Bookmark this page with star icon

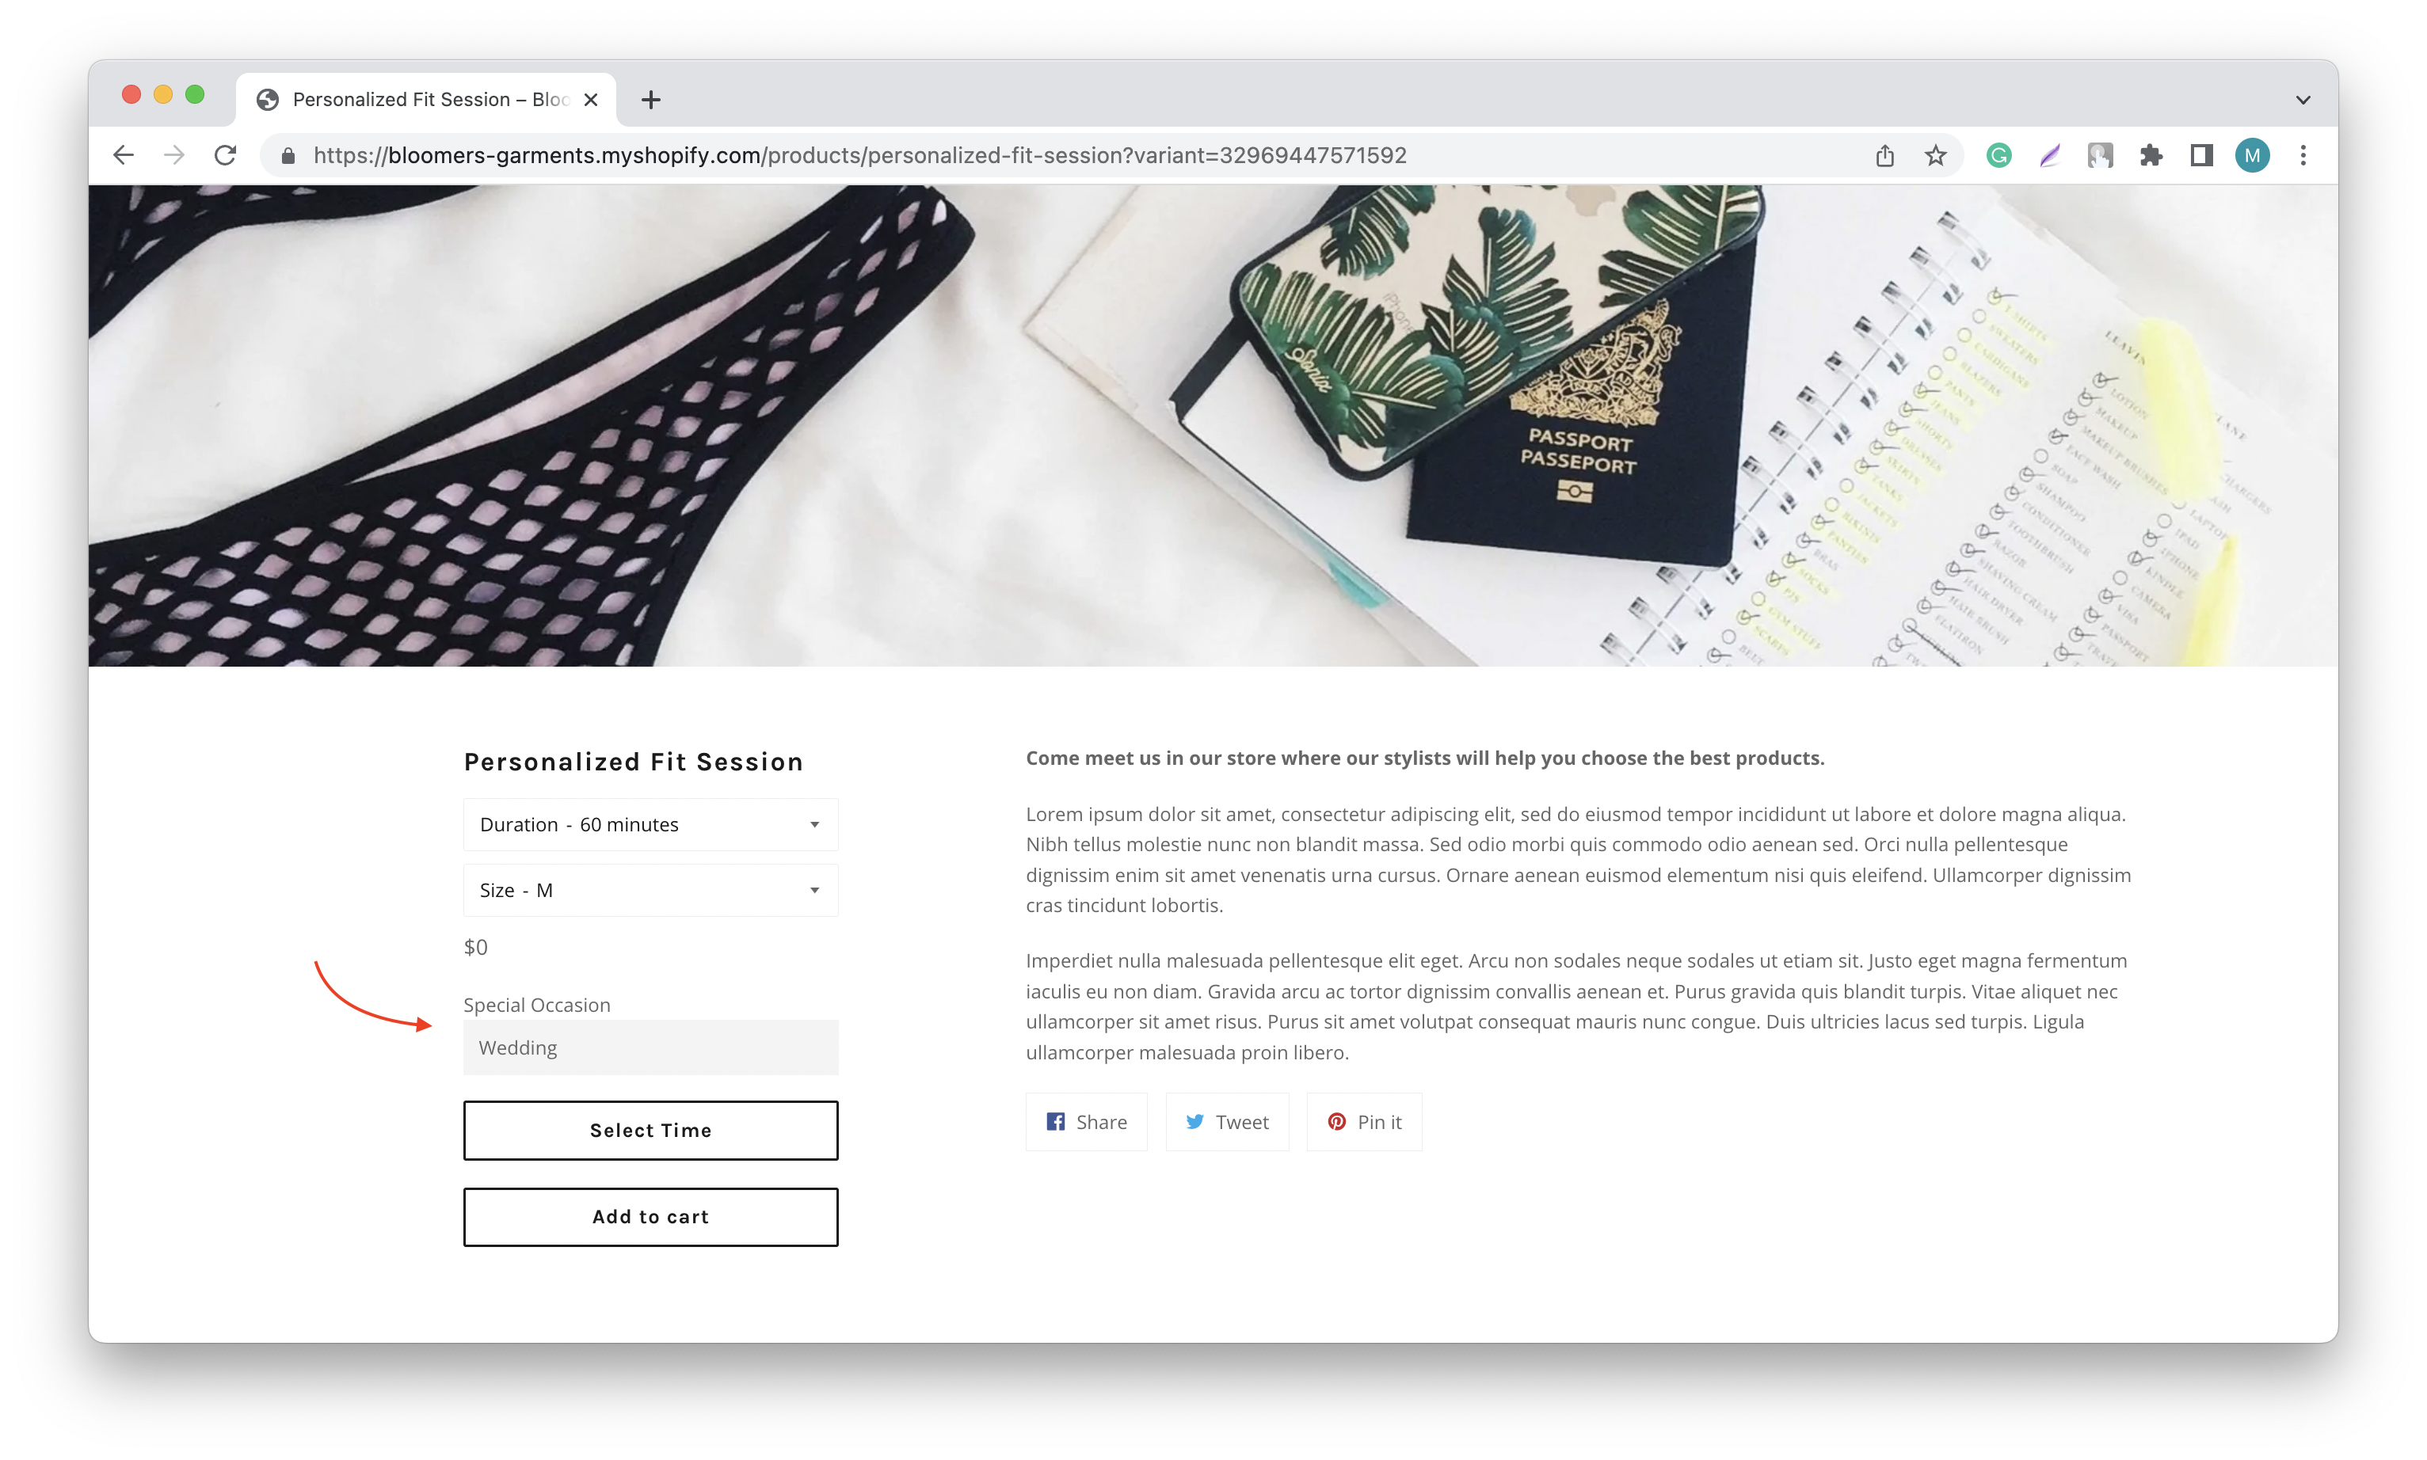click(x=1935, y=155)
